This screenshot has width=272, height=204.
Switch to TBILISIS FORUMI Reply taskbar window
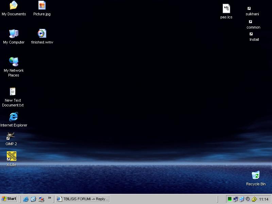83,199
